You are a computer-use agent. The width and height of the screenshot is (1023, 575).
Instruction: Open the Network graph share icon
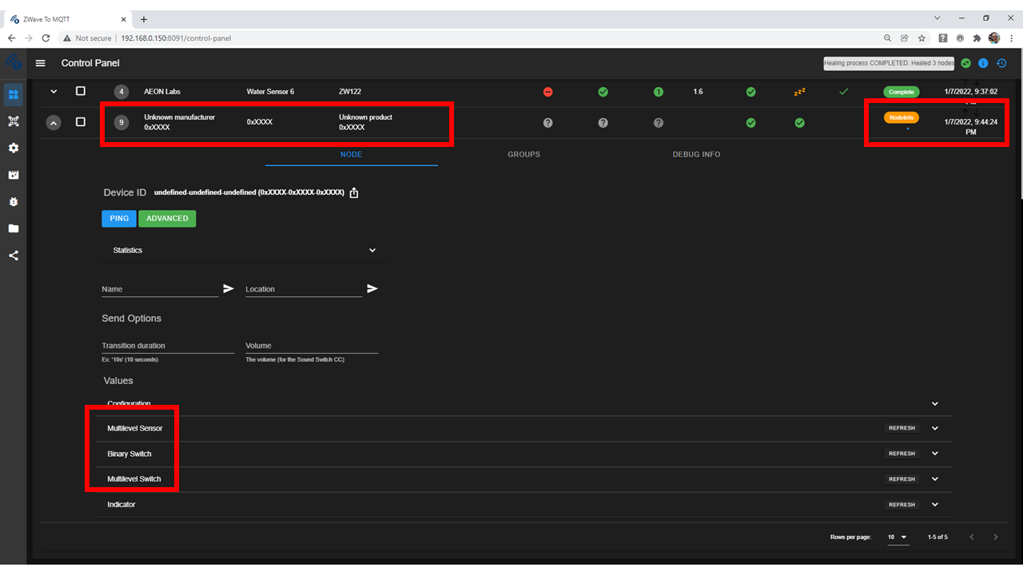point(14,256)
